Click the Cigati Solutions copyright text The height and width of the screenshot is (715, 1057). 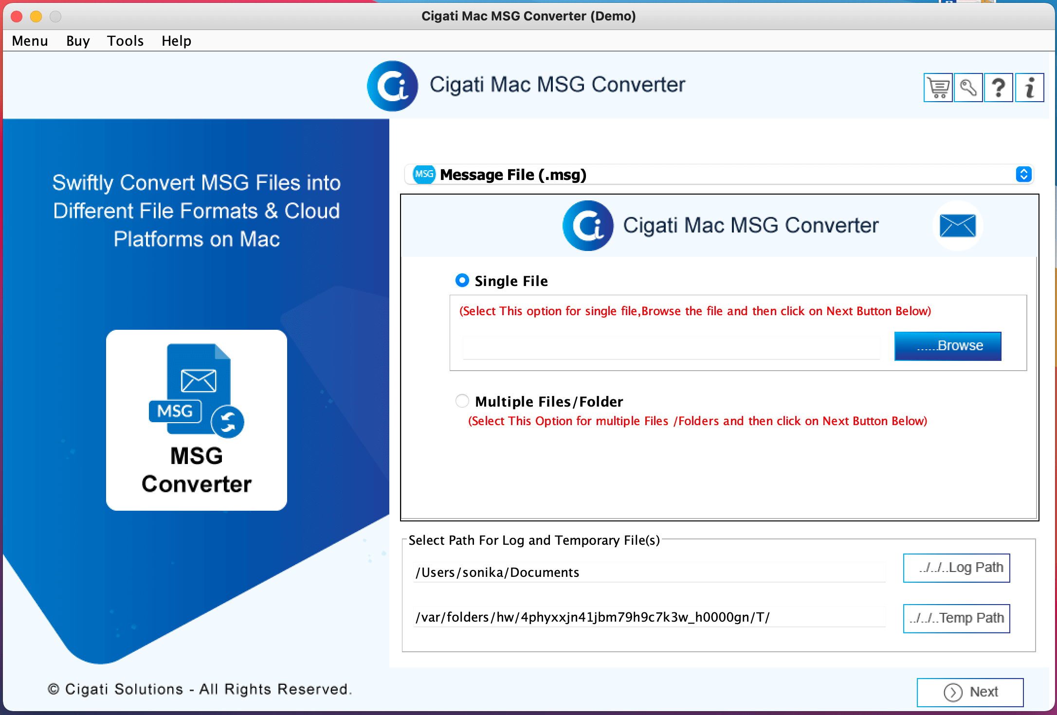(x=200, y=689)
